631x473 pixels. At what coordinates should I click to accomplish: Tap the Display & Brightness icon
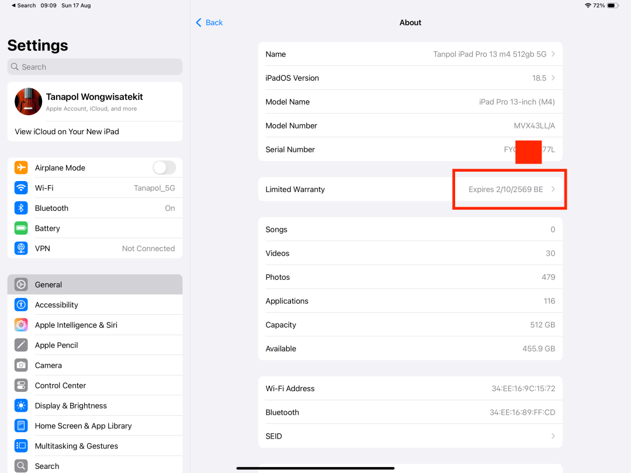pyautogui.click(x=21, y=405)
